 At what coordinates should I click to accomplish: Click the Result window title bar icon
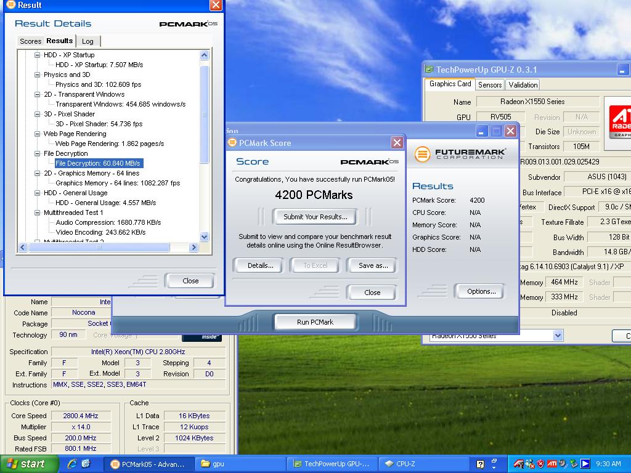[x=11, y=5]
